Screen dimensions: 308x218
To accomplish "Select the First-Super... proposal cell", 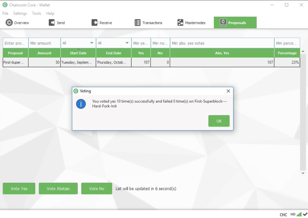I will pos(15,62).
